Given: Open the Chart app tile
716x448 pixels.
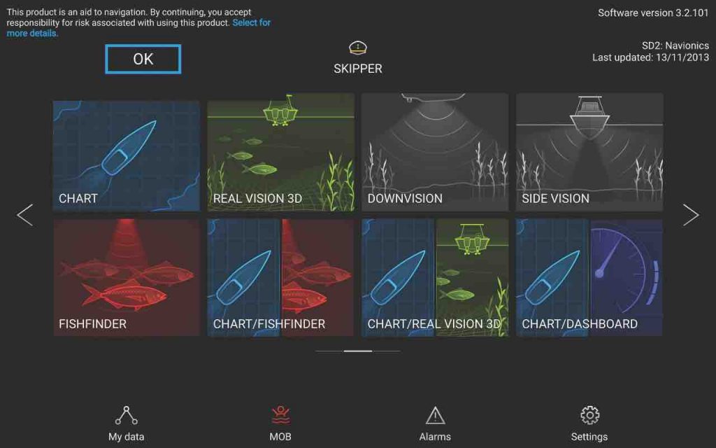Looking at the screenshot, I should coord(127,155).
